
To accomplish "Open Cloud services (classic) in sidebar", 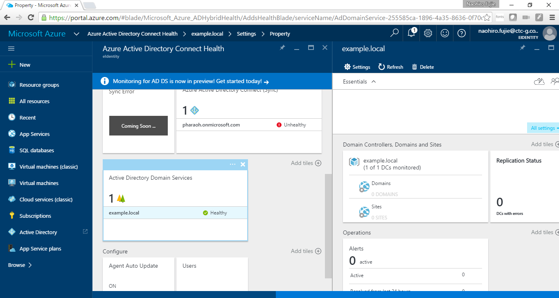I will point(46,199).
